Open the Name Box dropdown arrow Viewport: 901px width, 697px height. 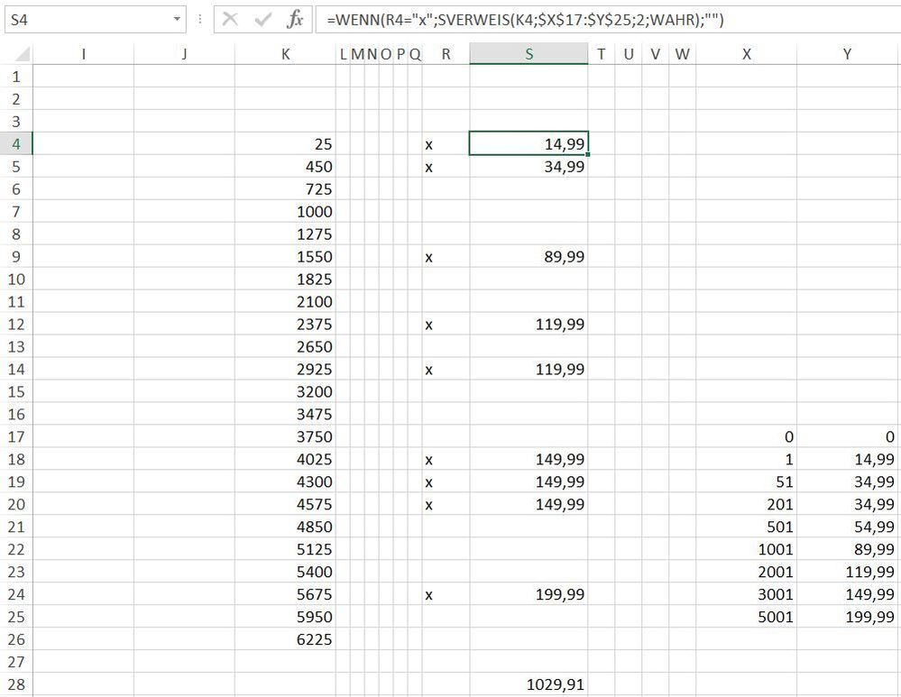pos(177,17)
